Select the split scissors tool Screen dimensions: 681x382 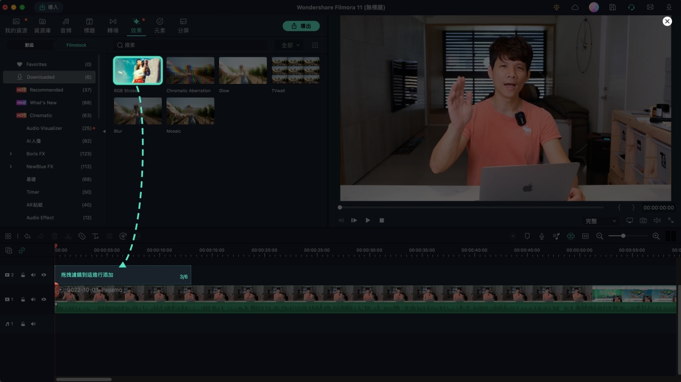click(68, 236)
